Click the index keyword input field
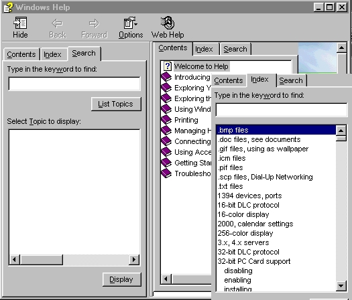 point(282,110)
